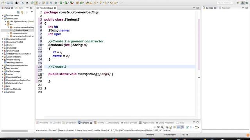The height and width of the screenshot is (140, 250).
Task: Expand the CucumberTestNG project
Action: pos(3,42)
